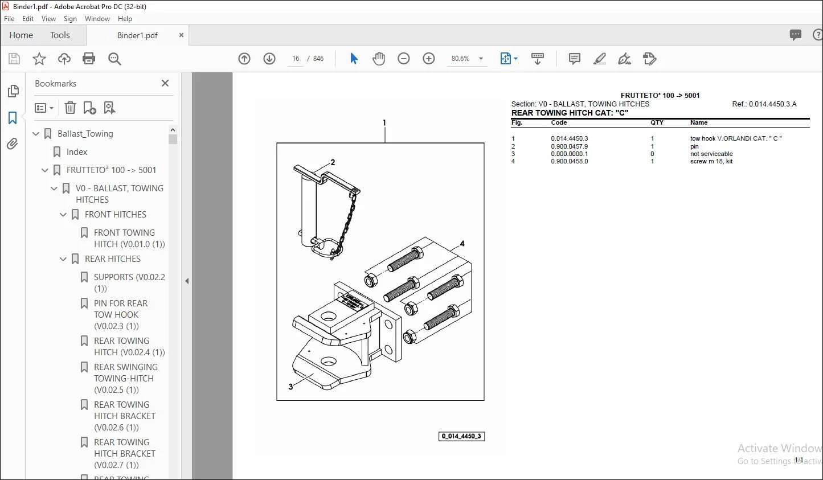Close the Binder1.pdf tab
This screenshot has width=823, height=480.
coord(181,35)
